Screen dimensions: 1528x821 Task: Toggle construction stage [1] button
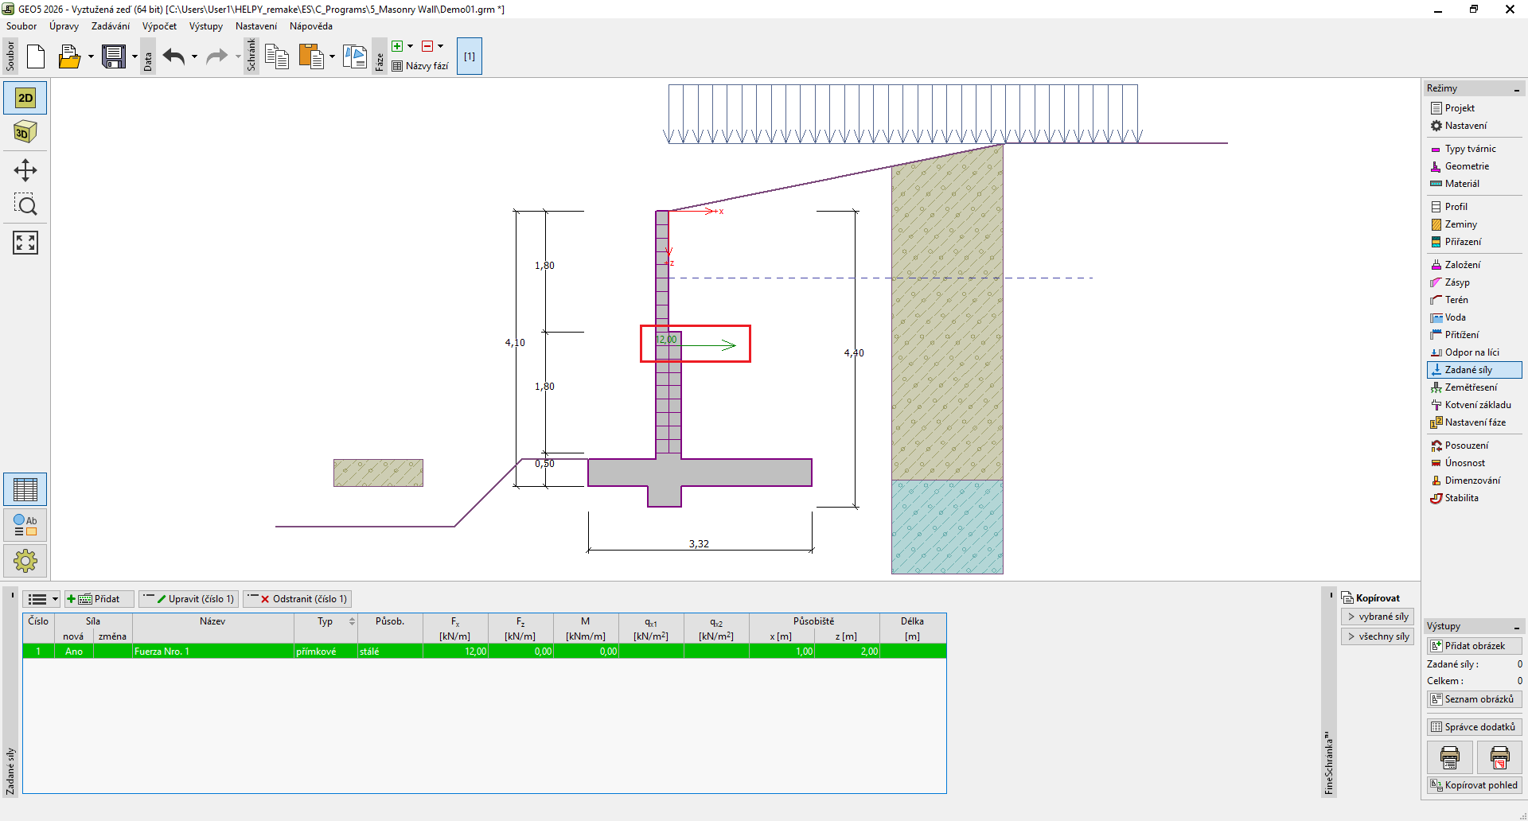(470, 56)
